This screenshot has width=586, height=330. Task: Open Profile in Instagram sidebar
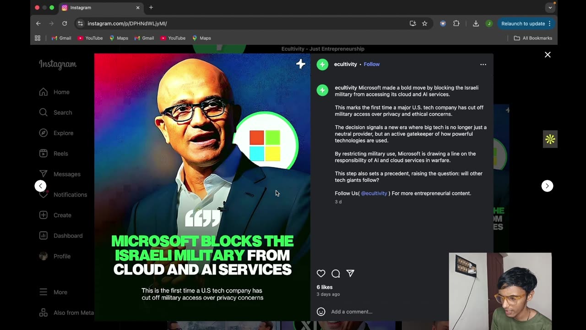coord(55,256)
